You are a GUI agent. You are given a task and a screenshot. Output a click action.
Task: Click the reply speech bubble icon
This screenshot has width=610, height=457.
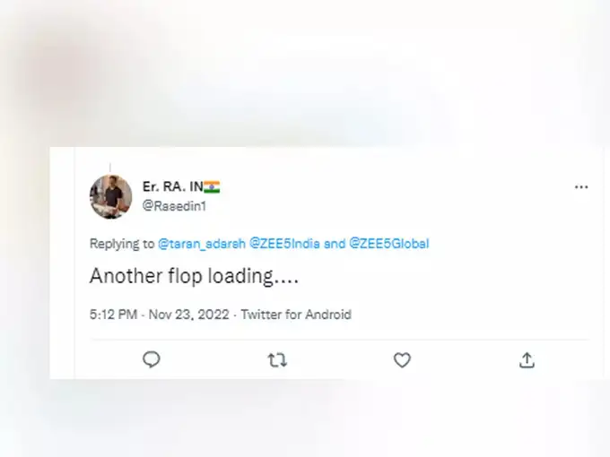click(152, 359)
